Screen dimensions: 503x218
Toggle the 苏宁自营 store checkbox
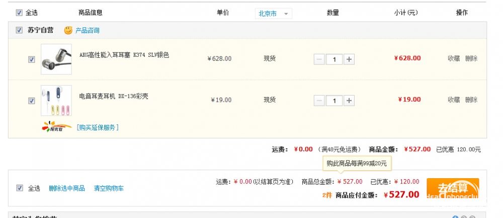(19, 30)
